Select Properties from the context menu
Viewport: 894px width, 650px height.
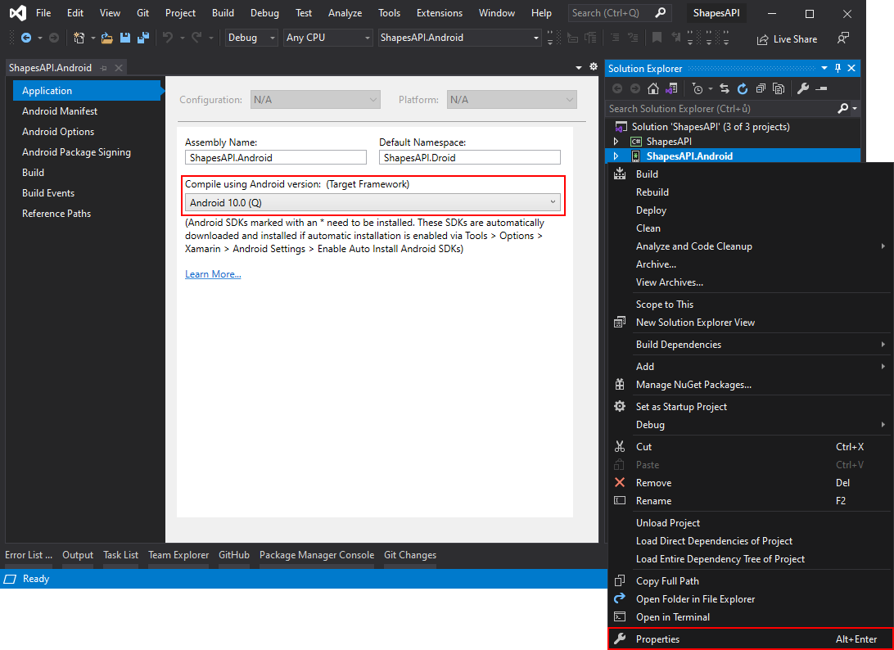[657, 639]
